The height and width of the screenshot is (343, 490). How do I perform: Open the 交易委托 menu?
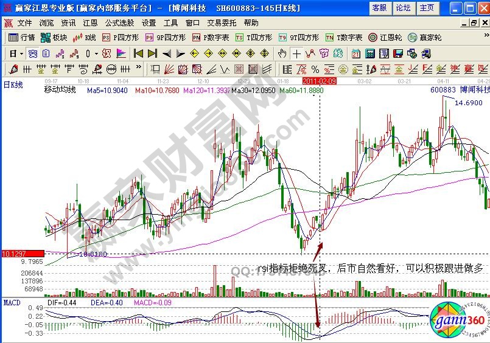point(222,23)
